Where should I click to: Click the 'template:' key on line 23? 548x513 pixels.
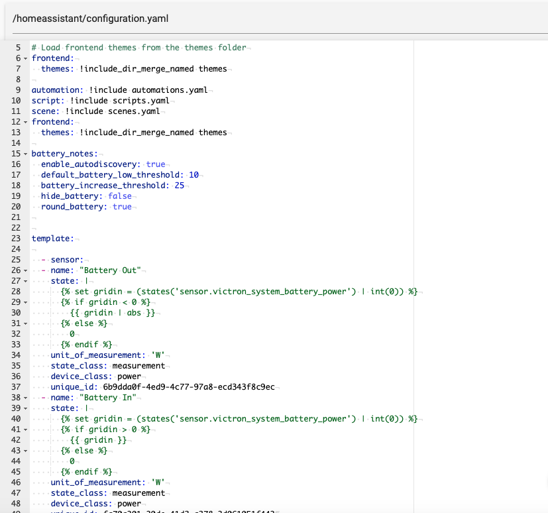point(53,239)
